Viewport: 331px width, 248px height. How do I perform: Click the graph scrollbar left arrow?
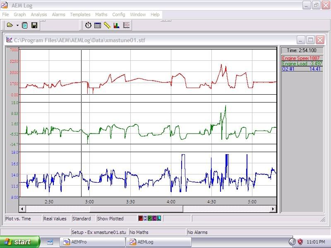tap(22, 209)
